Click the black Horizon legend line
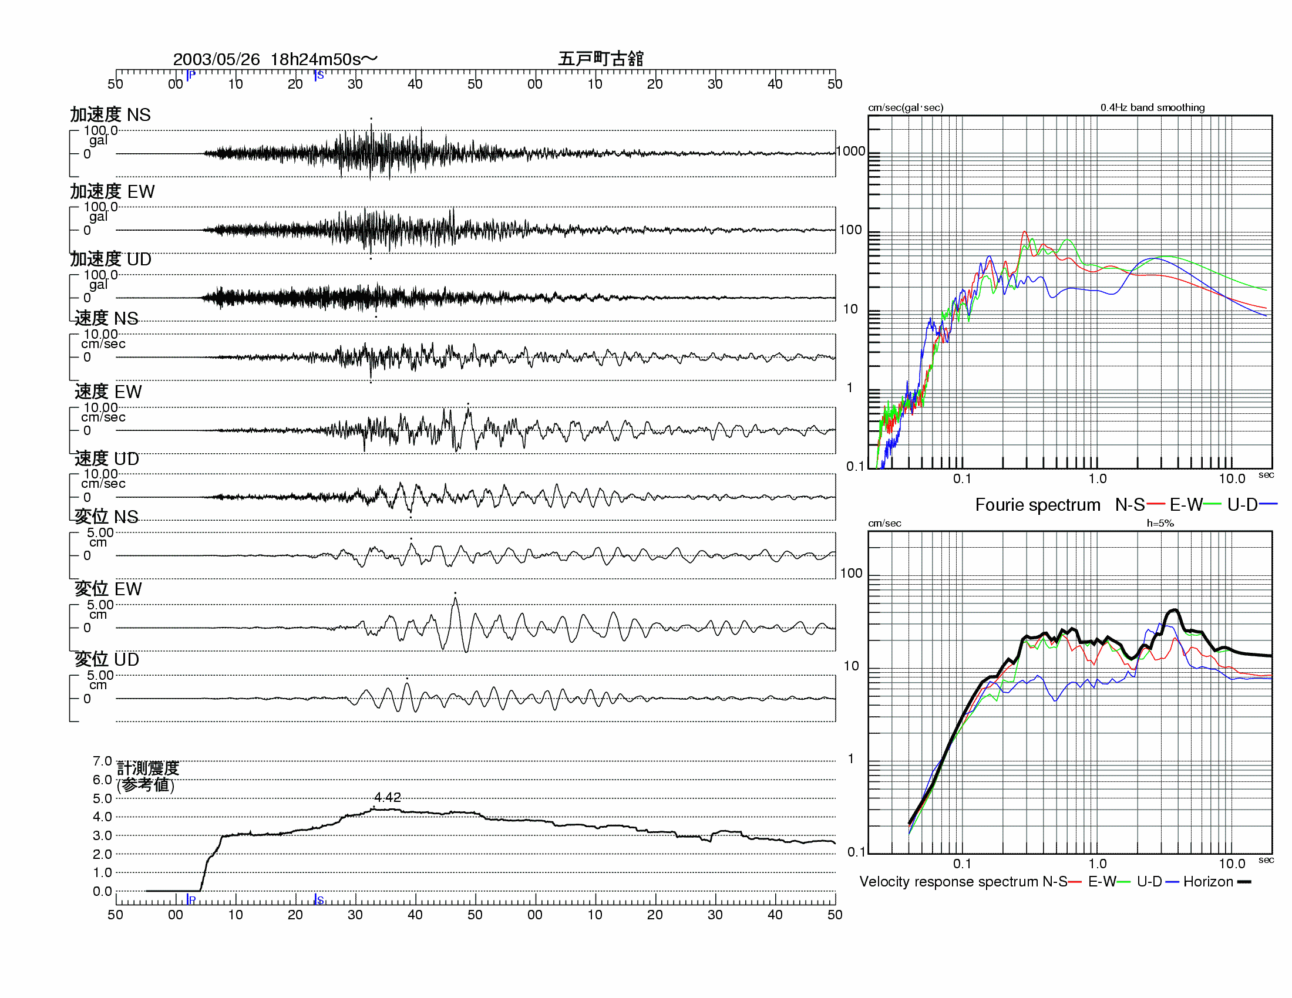The height and width of the screenshot is (998, 1292). (x=1244, y=882)
